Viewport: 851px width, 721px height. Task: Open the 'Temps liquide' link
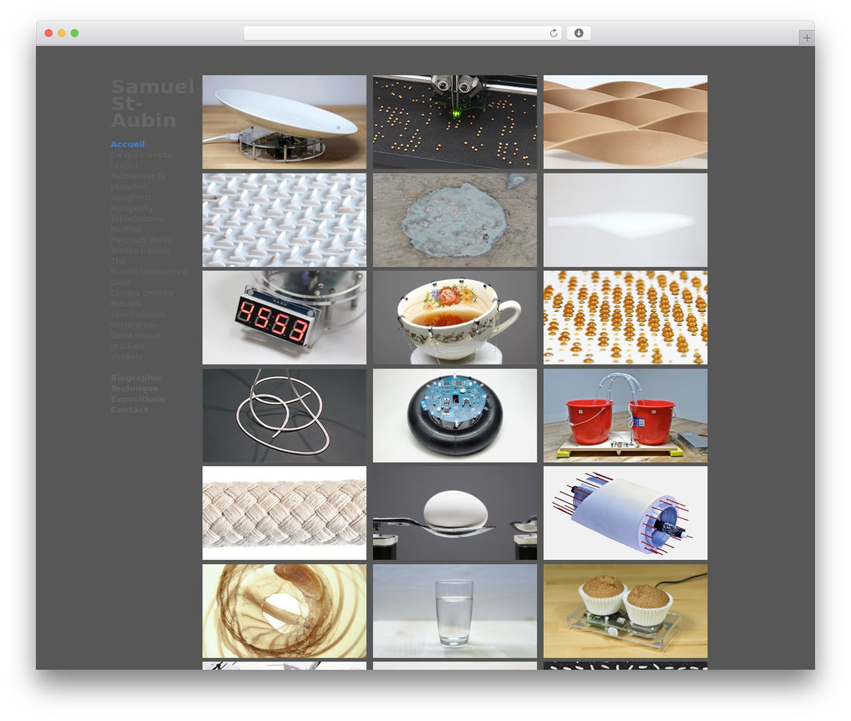tap(140, 250)
